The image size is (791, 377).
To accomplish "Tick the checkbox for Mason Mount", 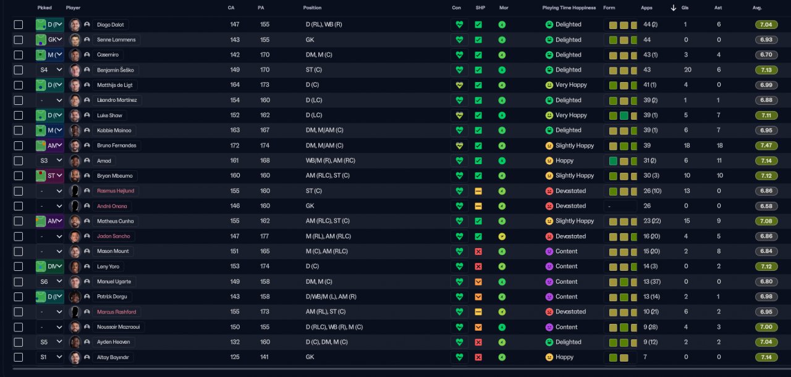I will pos(19,251).
